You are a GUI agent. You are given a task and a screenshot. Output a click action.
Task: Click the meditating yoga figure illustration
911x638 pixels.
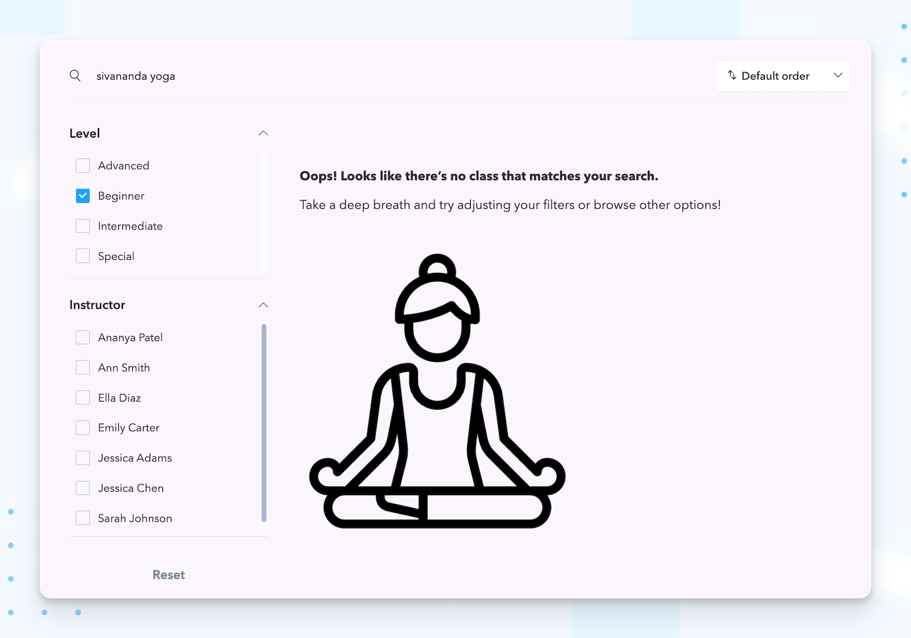[x=437, y=391]
